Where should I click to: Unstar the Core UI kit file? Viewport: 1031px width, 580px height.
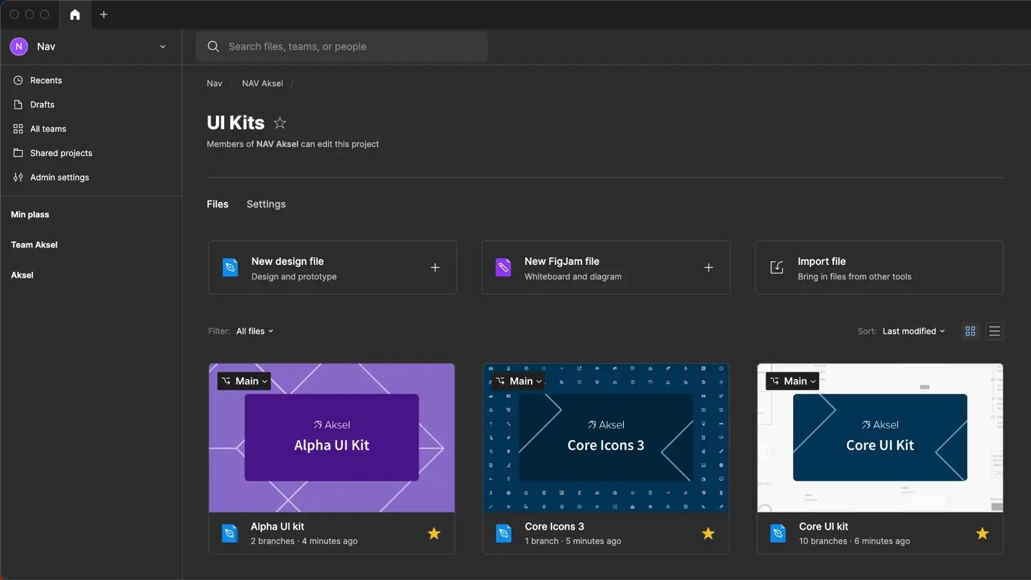[x=983, y=534]
